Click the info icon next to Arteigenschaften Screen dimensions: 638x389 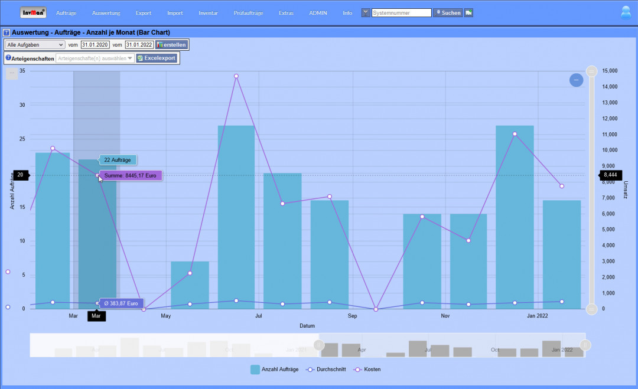coord(8,58)
